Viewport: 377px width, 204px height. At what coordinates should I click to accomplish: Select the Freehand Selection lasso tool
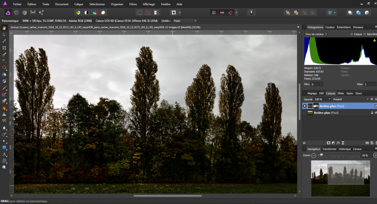point(4,68)
